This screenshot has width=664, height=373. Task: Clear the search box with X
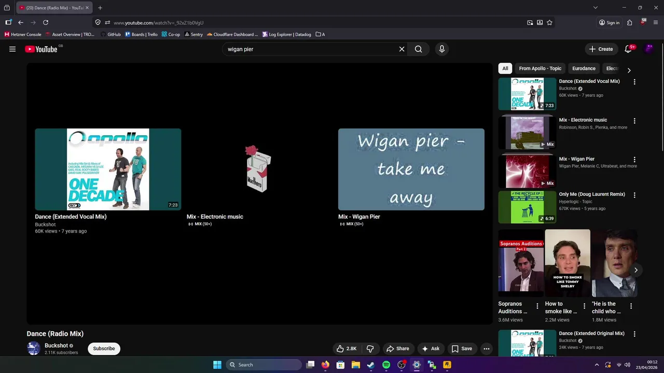click(402, 49)
